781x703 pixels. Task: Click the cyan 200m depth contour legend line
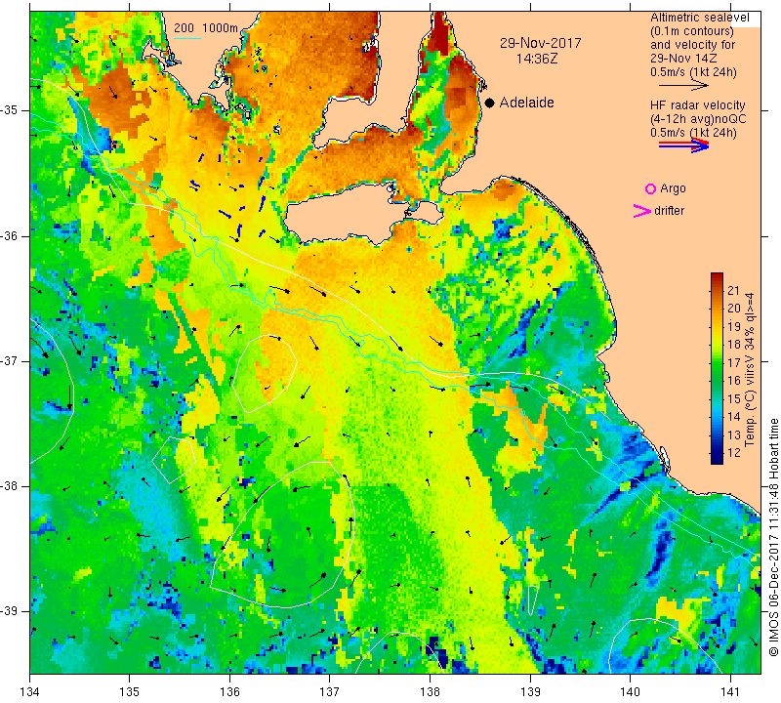click(x=187, y=38)
